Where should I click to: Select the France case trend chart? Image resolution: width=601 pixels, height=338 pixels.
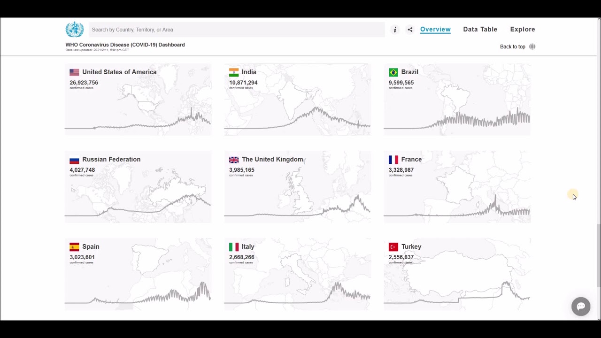(457, 206)
